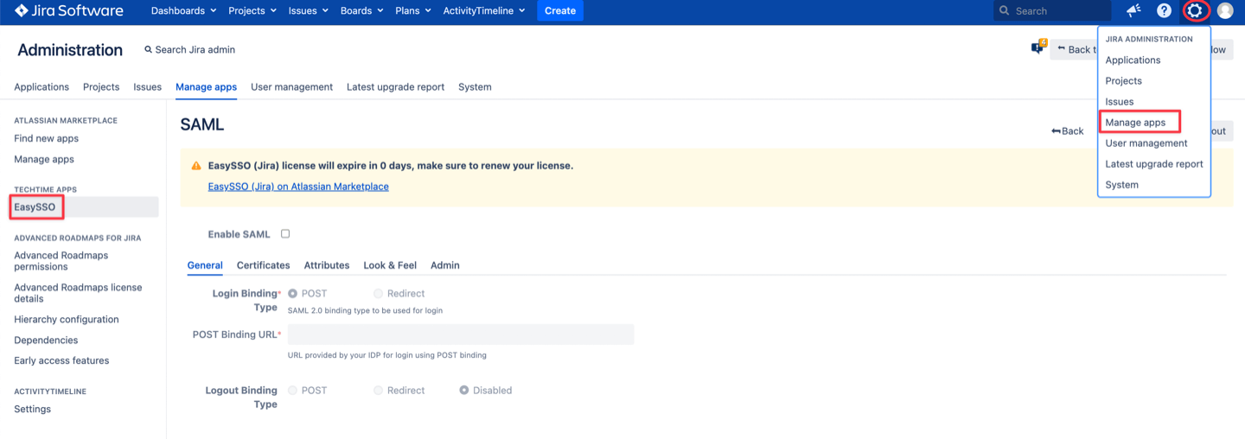Open the ActivityTimeline dropdown menu
Viewport: 1245px width, 439px height.
(483, 11)
